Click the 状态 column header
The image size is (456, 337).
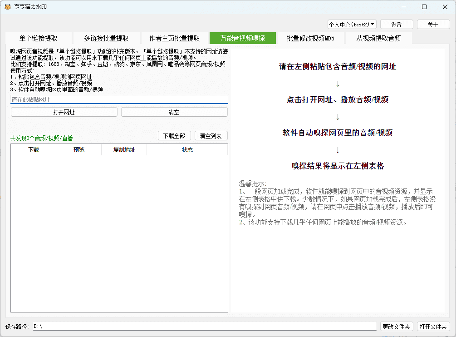[x=187, y=149]
